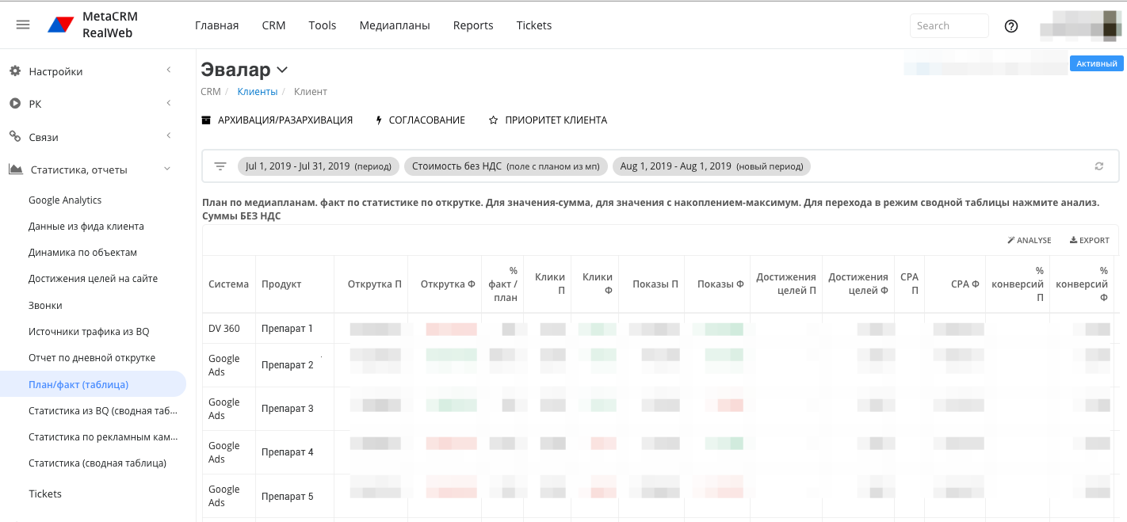
Task: Click the Настройки gear icon
Action: pos(14,71)
